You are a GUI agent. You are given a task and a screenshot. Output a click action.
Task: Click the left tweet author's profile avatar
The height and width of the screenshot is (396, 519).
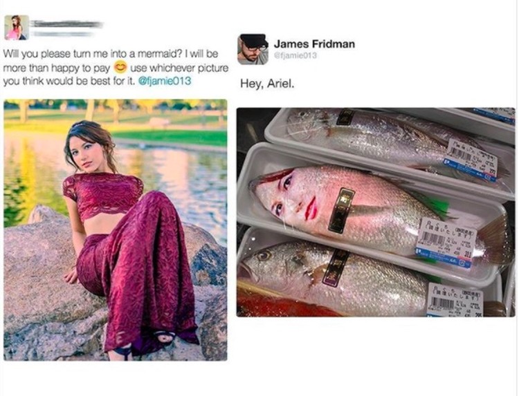click(x=17, y=28)
